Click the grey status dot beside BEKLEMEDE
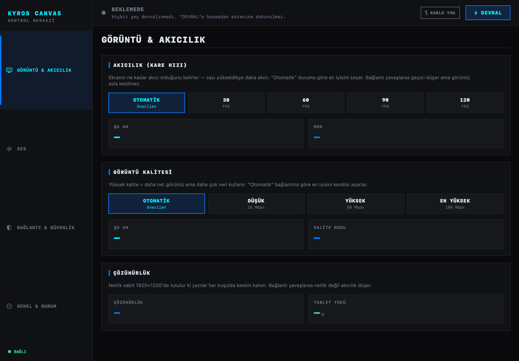Screen dimensions: 519x361 tap(104, 13)
